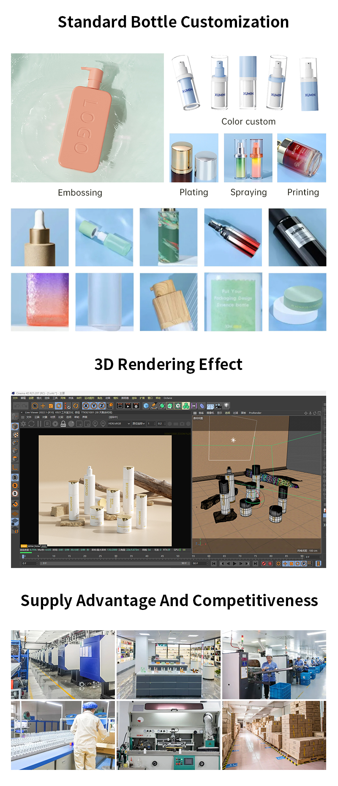Click the blue Cube primitive icon
The width and height of the screenshot is (338, 786).
tap(146, 405)
